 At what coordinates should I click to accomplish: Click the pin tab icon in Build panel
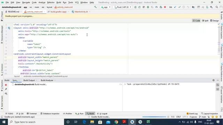click(6, 89)
